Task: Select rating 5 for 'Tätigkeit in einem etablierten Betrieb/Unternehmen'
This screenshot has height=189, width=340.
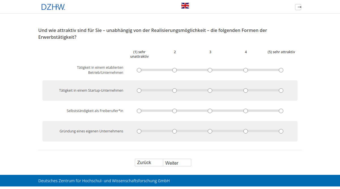Action: pyautogui.click(x=281, y=70)
